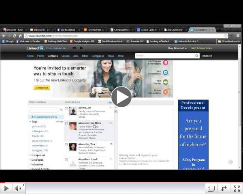The width and height of the screenshot is (243, 194).
Task: Open the Welcome to Facebook bookmark
Action: (x=29, y=41)
